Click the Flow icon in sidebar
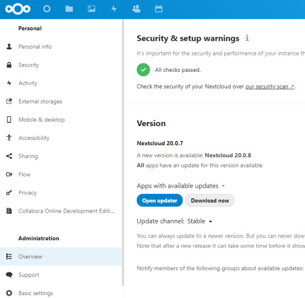Screen dimensions: 305x298 click(9, 174)
